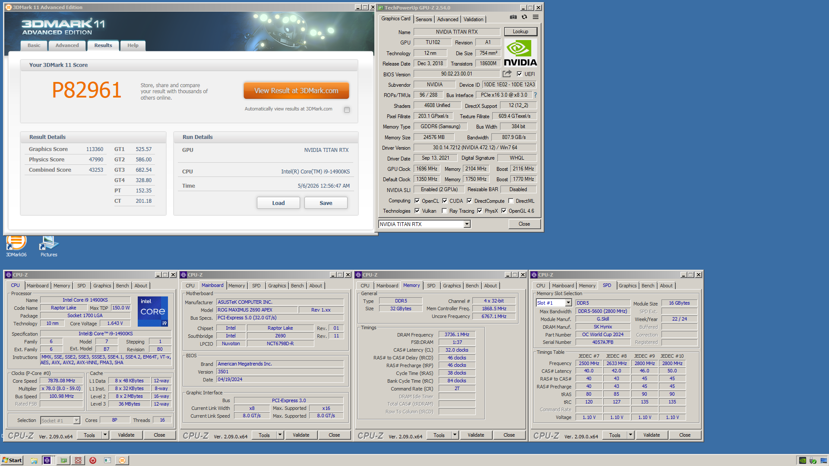Image resolution: width=829 pixels, height=466 pixels.
Task: Click the BIOS Version 90.02.23.00.01 field
Action: [456, 74]
